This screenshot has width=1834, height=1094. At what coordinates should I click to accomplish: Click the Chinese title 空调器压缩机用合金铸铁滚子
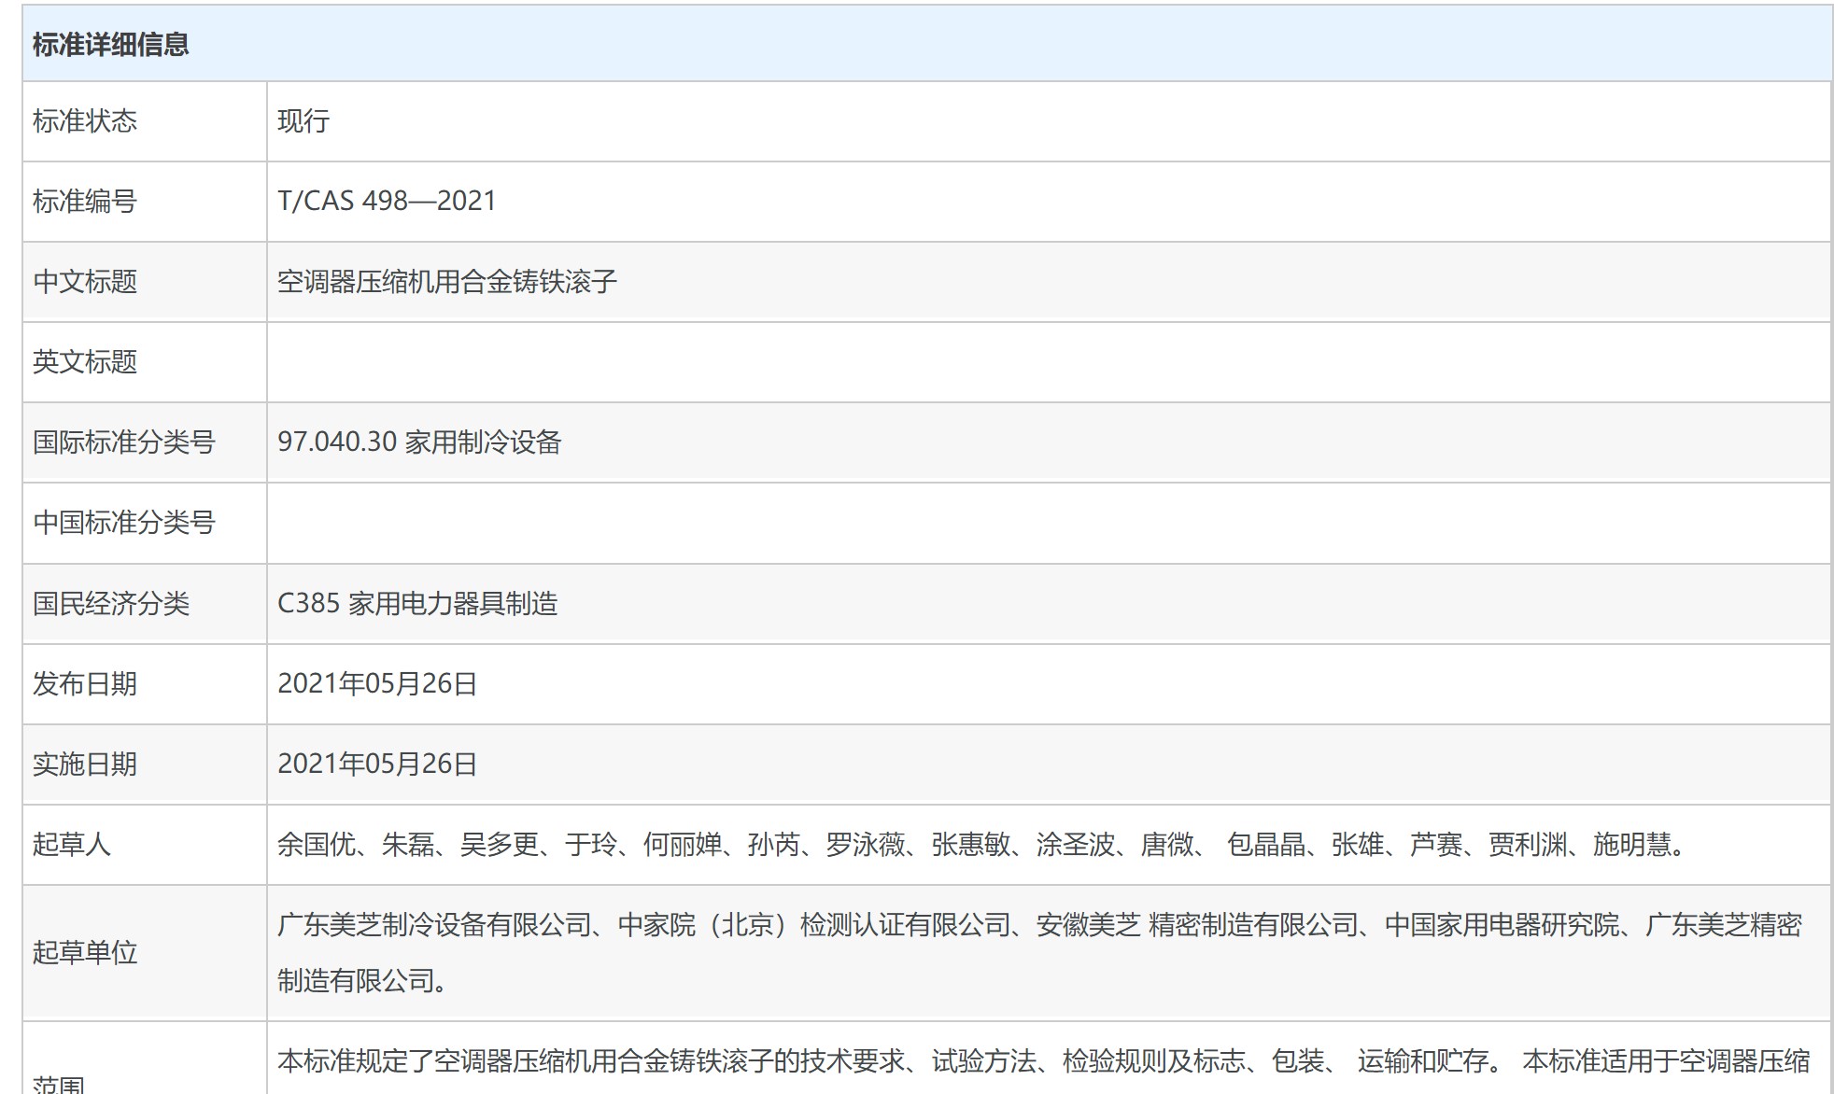(447, 282)
